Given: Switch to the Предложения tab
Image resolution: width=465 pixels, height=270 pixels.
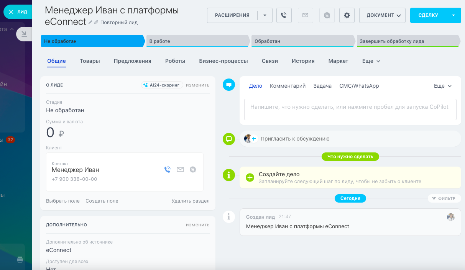Looking at the screenshot, I should [x=133, y=61].
